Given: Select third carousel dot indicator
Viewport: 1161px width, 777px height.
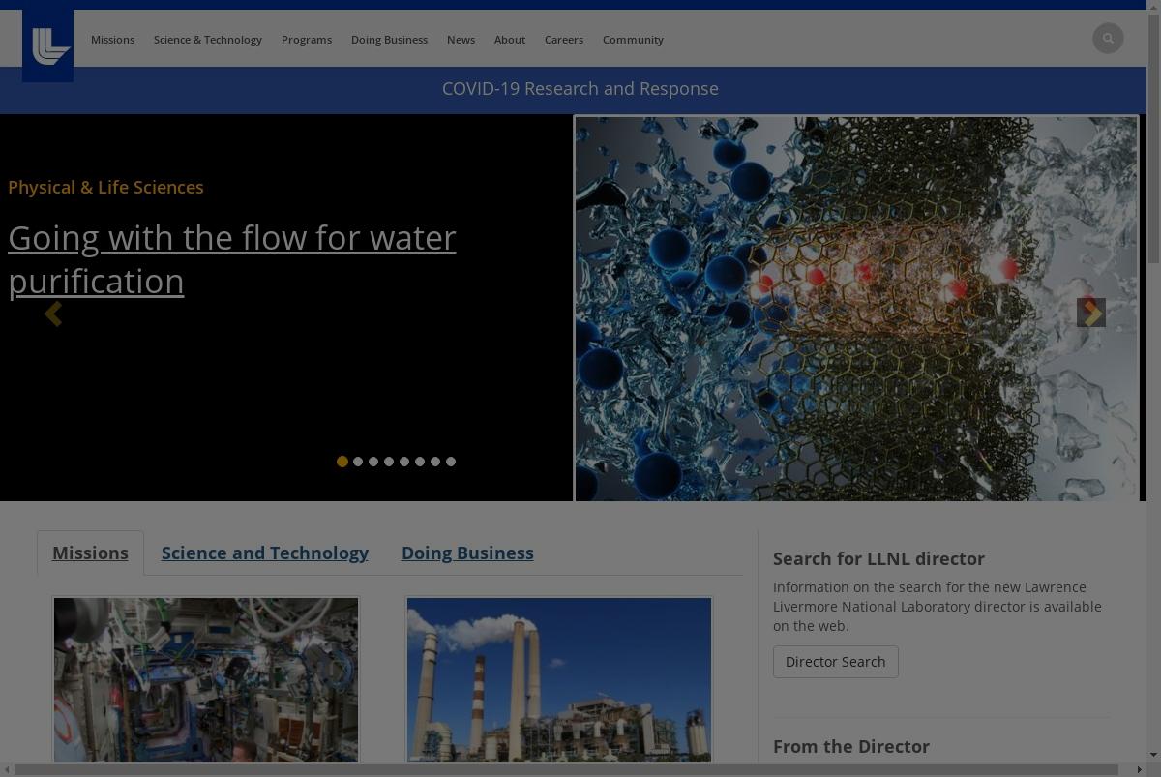Looking at the screenshot, I should click(373, 462).
